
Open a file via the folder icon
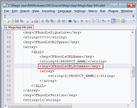click(x=12, y=21)
